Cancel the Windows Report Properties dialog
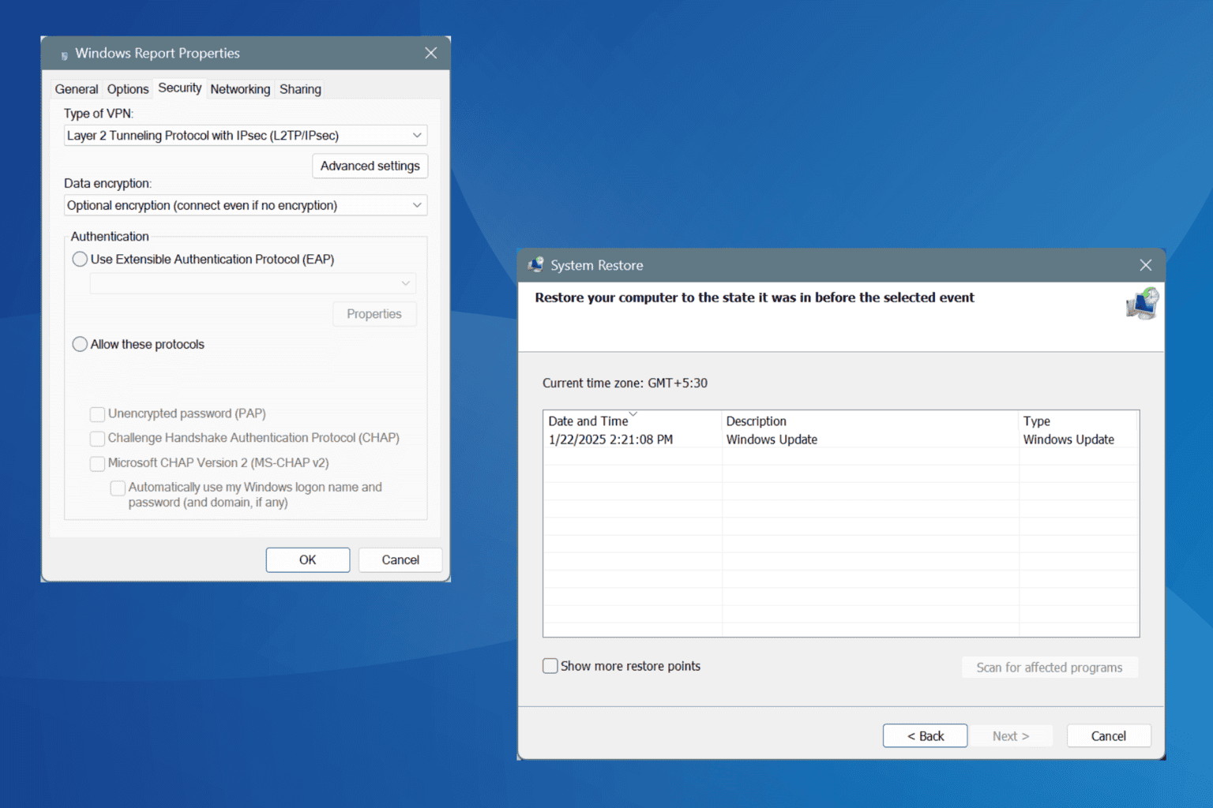The width and height of the screenshot is (1213, 808). click(400, 559)
